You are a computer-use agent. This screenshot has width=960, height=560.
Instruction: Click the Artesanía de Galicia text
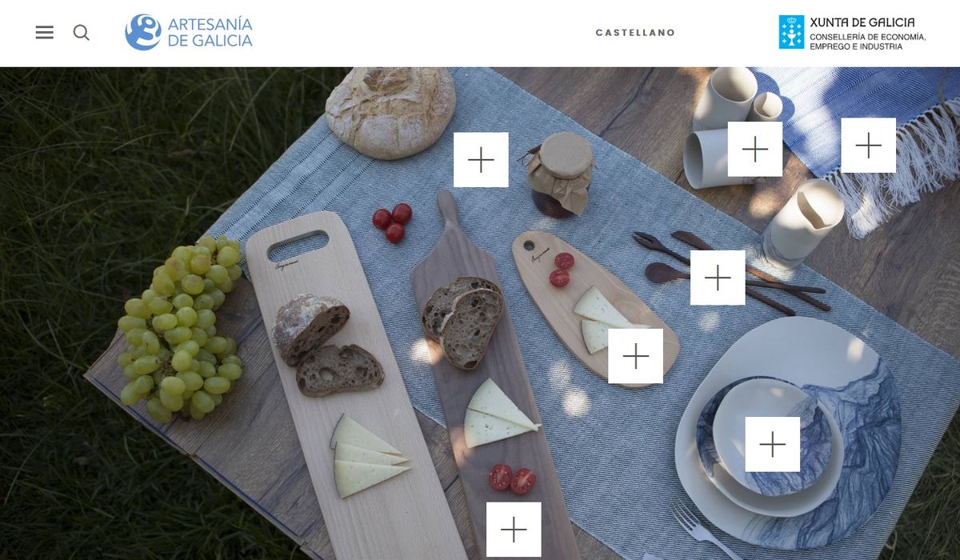210,32
